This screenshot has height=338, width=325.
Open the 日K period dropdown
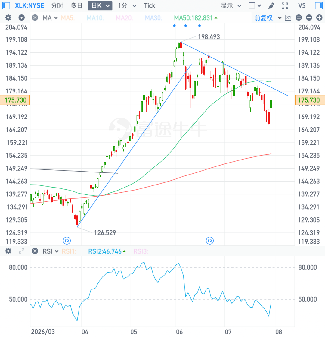point(100,6)
